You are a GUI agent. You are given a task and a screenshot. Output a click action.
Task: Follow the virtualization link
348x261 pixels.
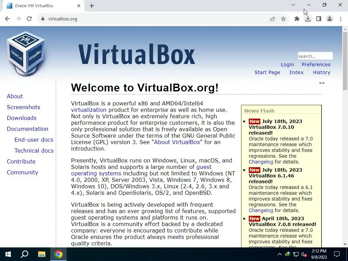click(89, 110)
